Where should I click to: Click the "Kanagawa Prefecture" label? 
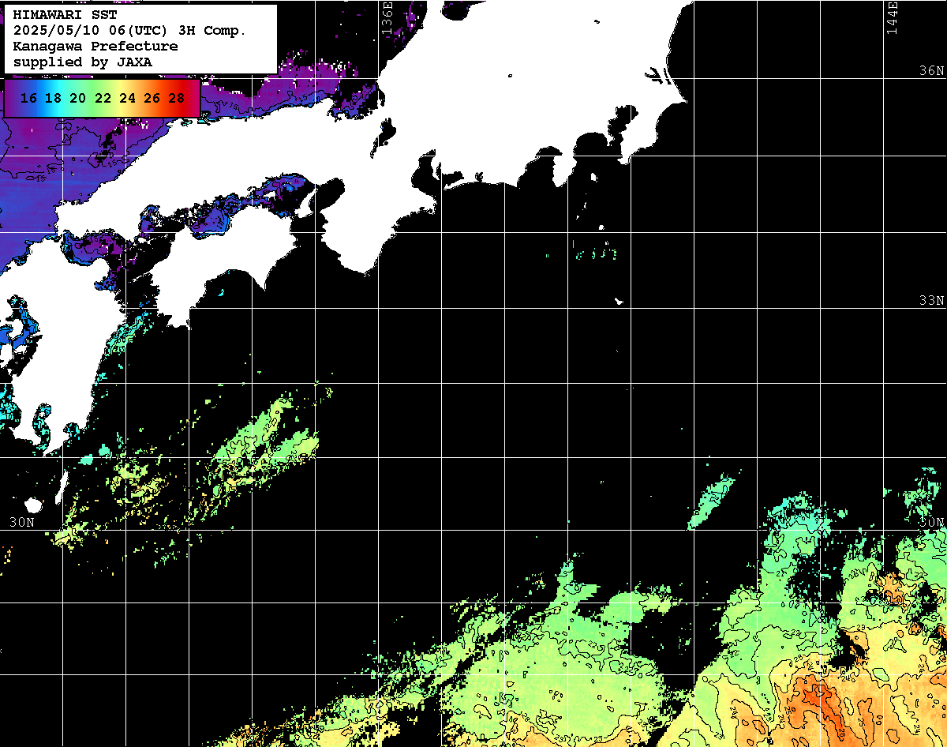point(95,47)
